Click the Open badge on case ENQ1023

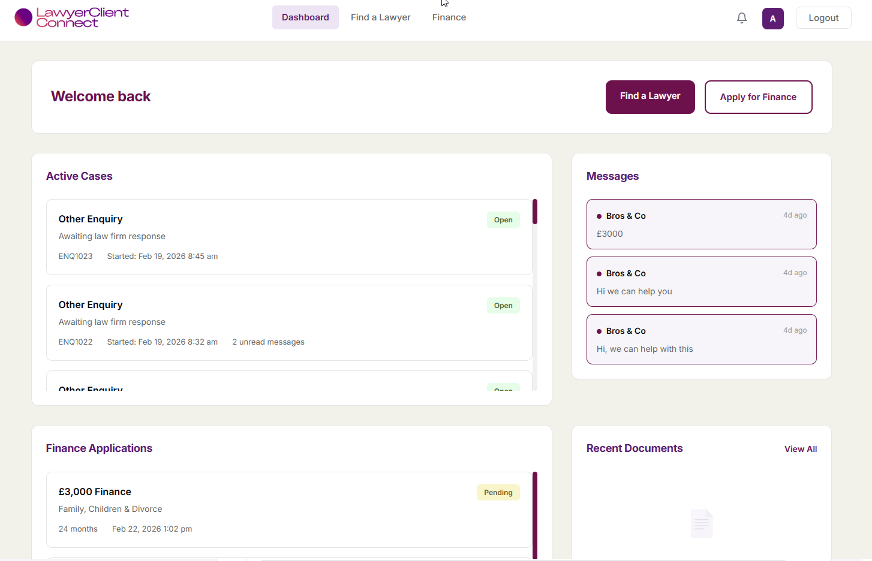tap(503, 219)
